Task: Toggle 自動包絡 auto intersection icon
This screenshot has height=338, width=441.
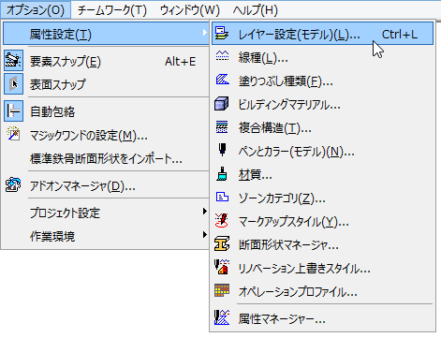Action: coord(13,110)
